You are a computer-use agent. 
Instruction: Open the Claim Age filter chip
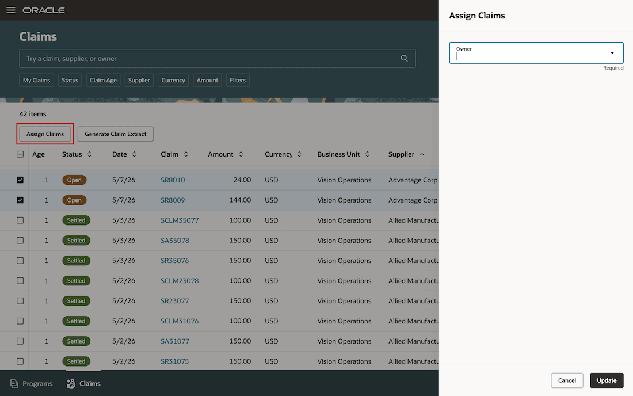pos(104,81)
